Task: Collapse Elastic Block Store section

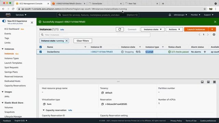Action: pyautogui.click(x=3, y=103)
